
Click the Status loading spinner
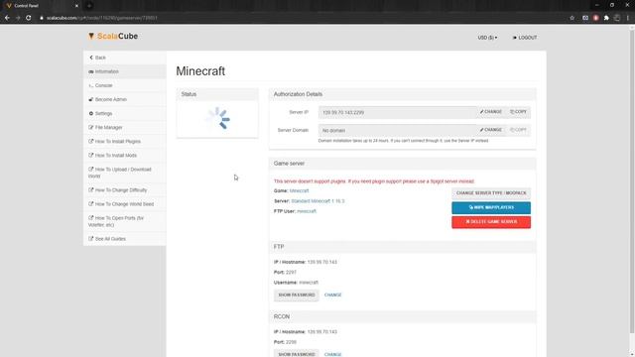218,118
